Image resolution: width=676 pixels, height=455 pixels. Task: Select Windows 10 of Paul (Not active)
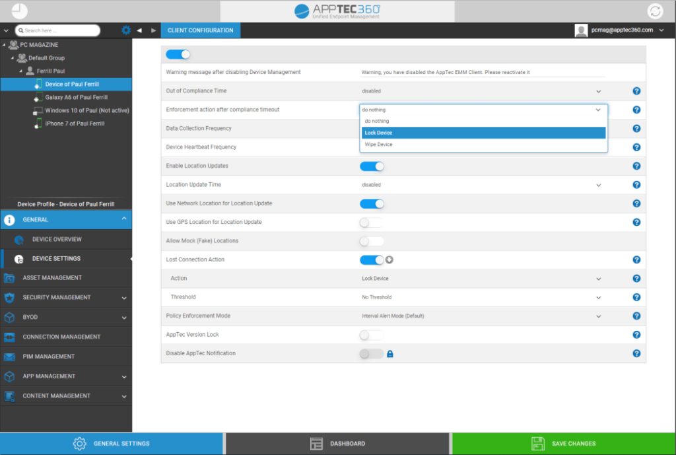coord(87,110)
